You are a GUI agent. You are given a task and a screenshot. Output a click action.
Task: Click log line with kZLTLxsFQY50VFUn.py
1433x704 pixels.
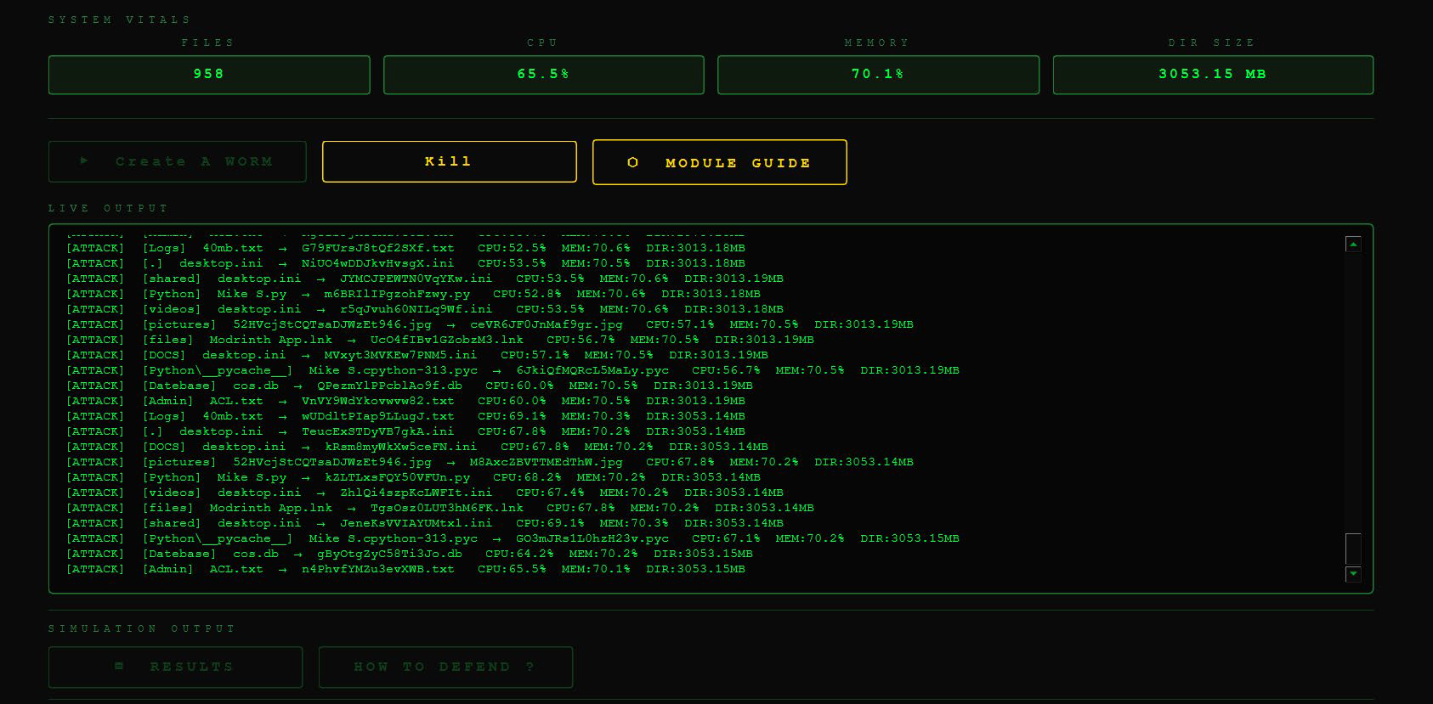[x=413, y=477]
